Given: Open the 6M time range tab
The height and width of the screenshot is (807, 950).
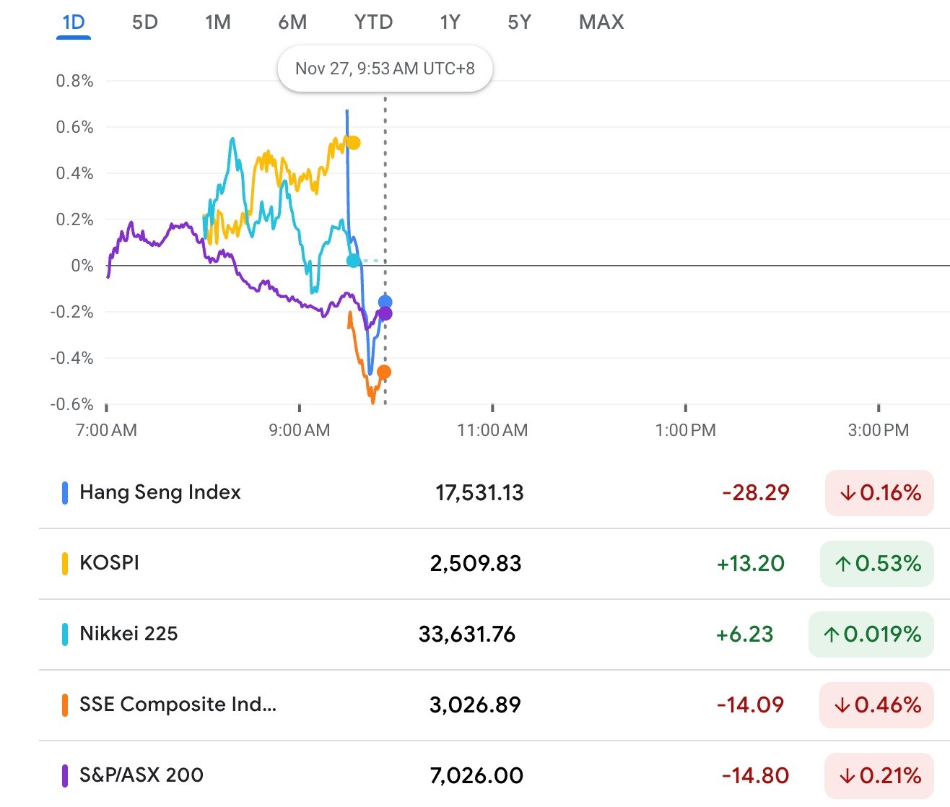Looking at the screenshot, I should point(292,22).
